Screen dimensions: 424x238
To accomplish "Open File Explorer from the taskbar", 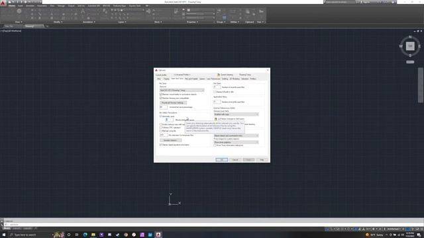I will pyautogui.click(x=93, y=235).
